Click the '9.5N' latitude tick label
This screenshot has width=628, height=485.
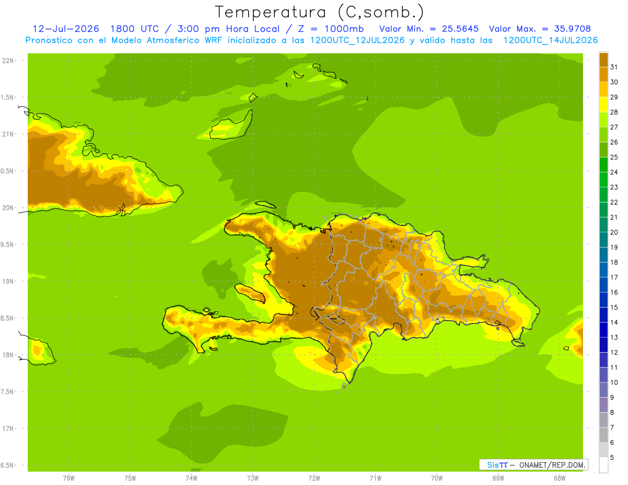coord(8,245)
